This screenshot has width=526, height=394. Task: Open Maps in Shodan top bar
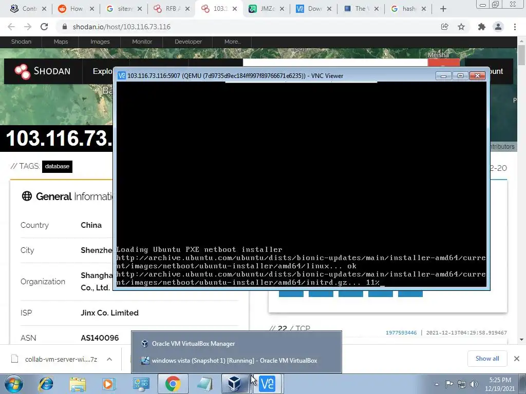click(x=61, y=42)
